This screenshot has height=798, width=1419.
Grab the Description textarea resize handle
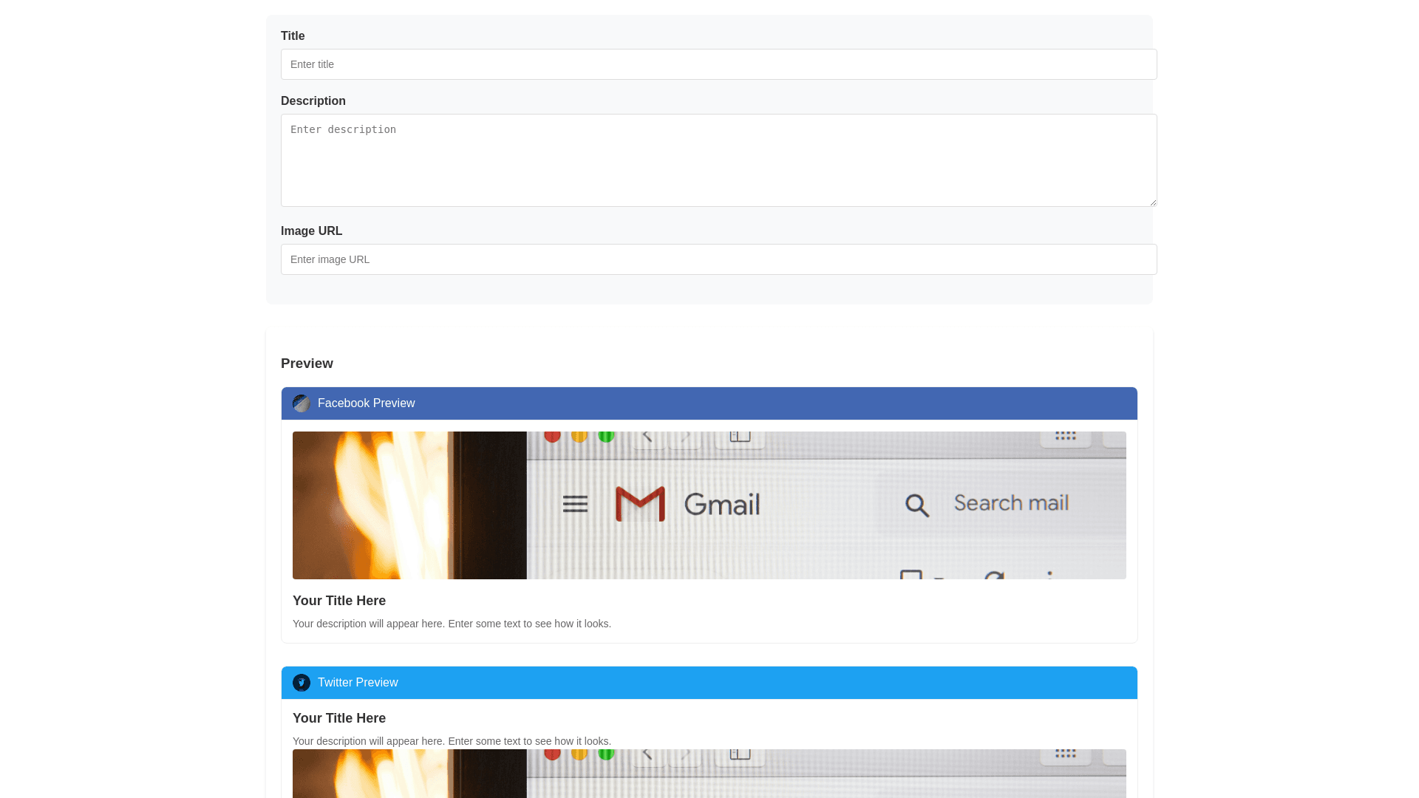pyautogui.click(x=1152, y=202)
